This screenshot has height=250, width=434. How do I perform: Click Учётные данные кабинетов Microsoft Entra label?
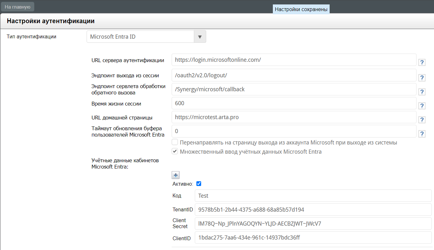pos(125,163)
